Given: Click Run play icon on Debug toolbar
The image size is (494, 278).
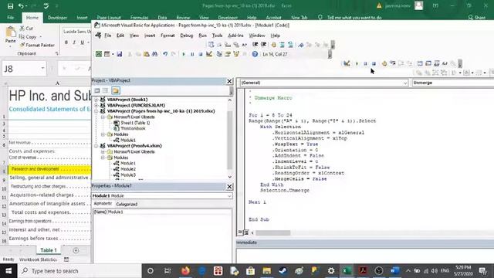Looking at the screenshot, I should 357,63.
